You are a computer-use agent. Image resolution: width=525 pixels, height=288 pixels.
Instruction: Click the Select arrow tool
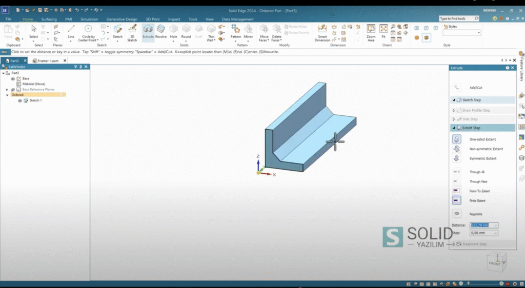point(33,32)
